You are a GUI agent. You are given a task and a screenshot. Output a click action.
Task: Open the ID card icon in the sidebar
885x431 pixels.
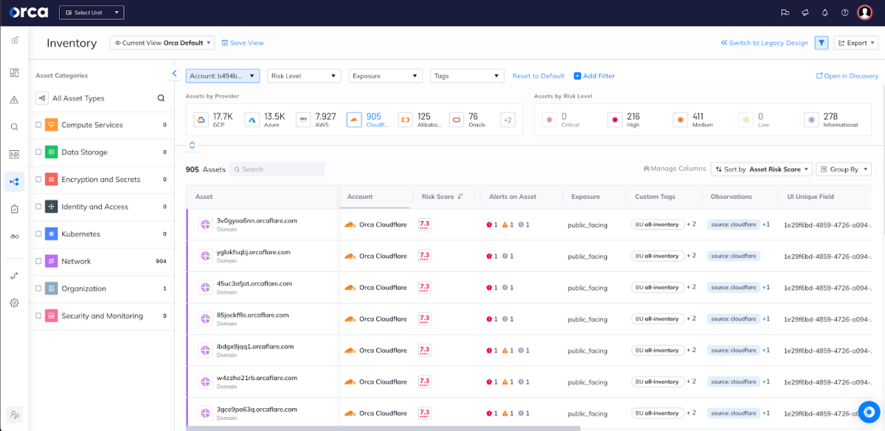pyautogui.click(x=14, y=154)
